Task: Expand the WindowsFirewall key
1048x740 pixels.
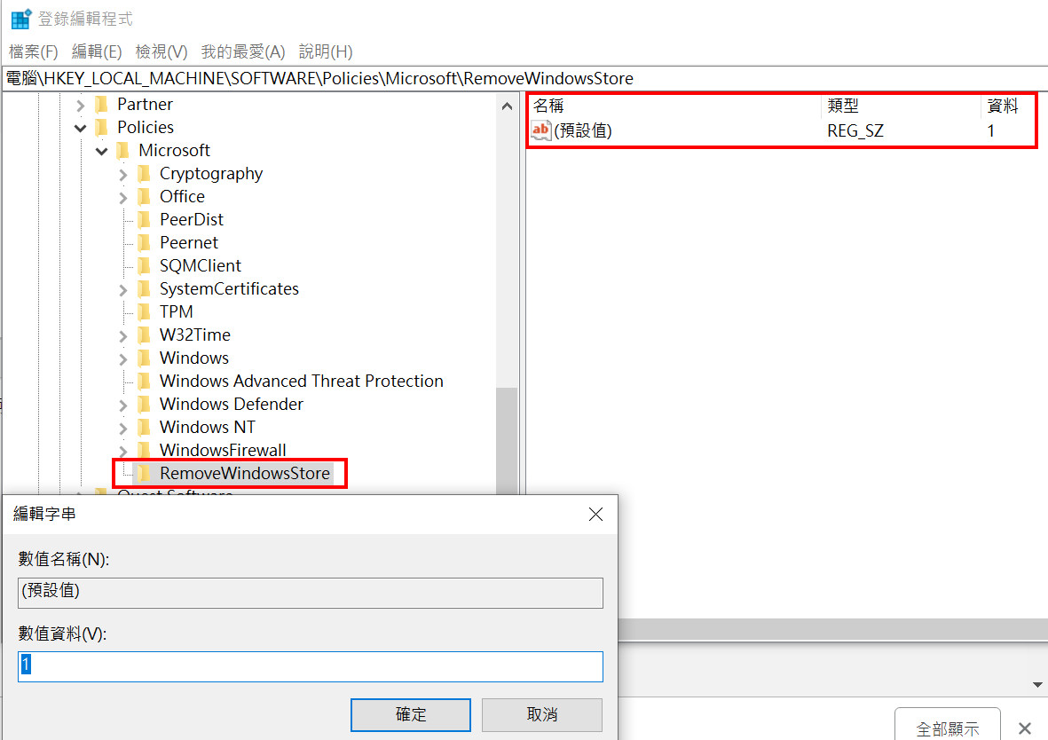Action: click(x=123, y=452)
